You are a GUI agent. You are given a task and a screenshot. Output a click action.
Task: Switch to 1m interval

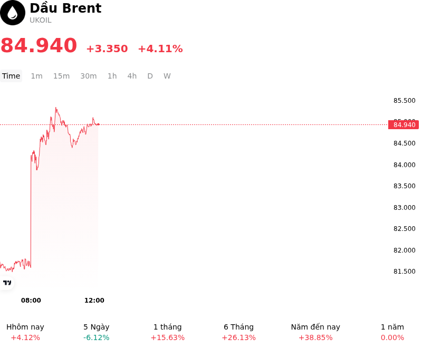pyautogui.click(x=36, y=76)
